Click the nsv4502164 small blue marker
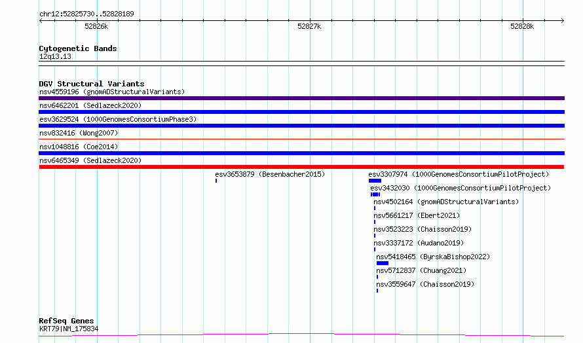Viewport: 583px width, 343px height. (x=375, y=208)
